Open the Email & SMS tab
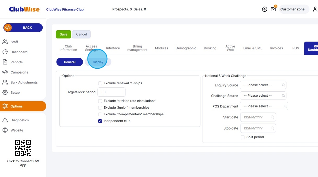Viewport: 318px width, 177px height. (253, 48)
